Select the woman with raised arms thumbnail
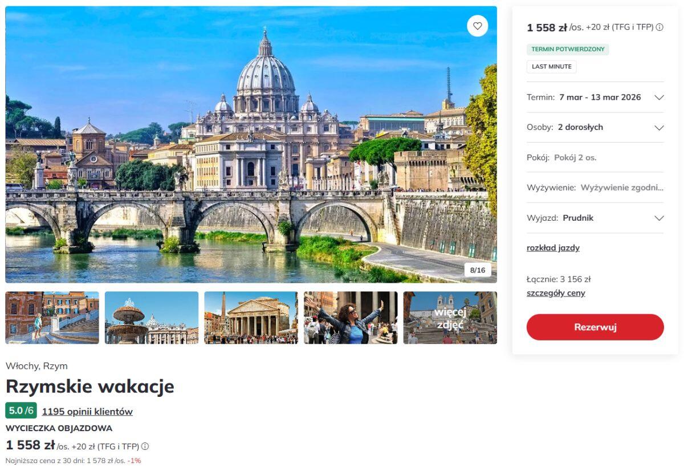 pos(351,318)
